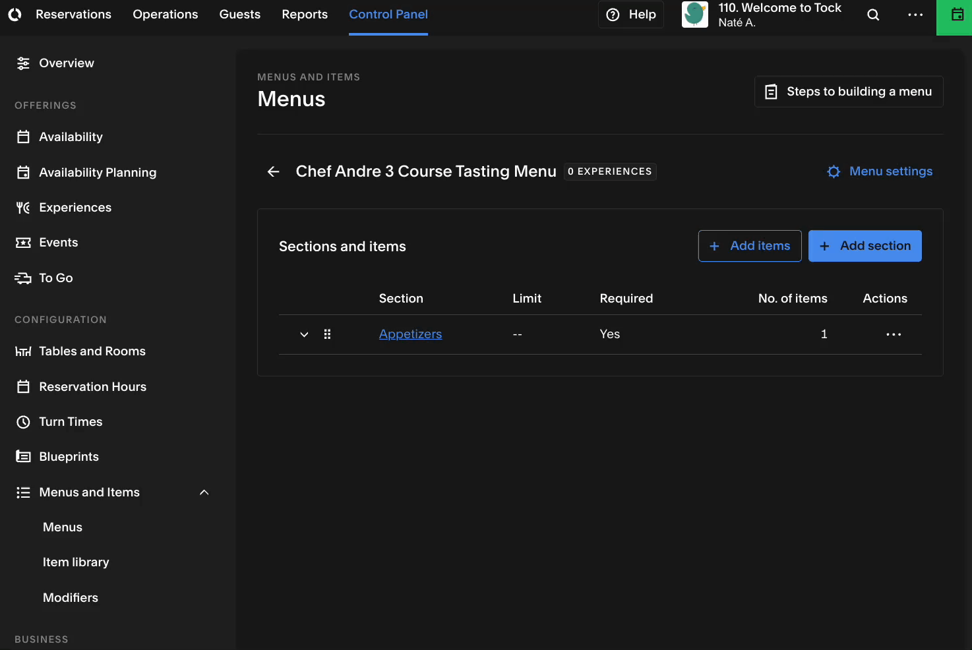Image resolution: width=972 pixels, height=650 pixels.
Task: Open Steps to building a menu
Action: point(849,92)
